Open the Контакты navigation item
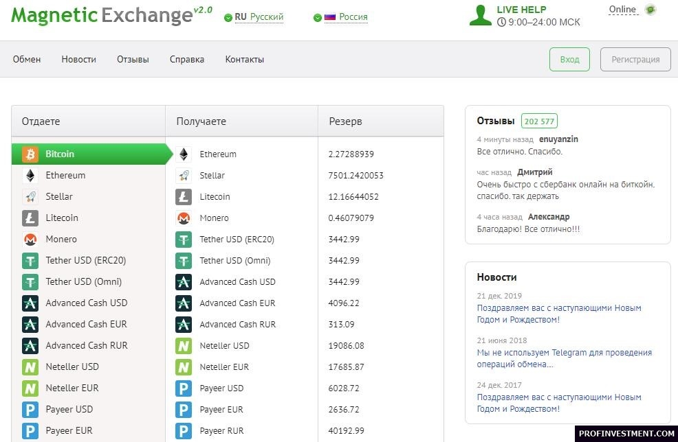Viewport: 678px width, 442px height. point(244,60)
